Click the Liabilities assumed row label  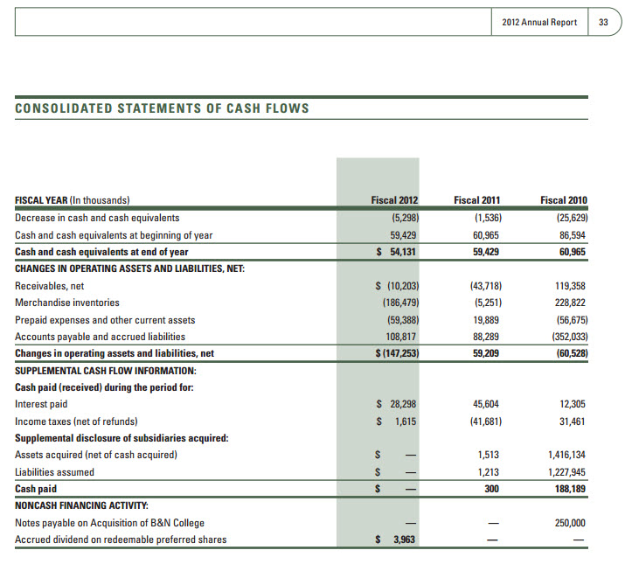point(54,472)
